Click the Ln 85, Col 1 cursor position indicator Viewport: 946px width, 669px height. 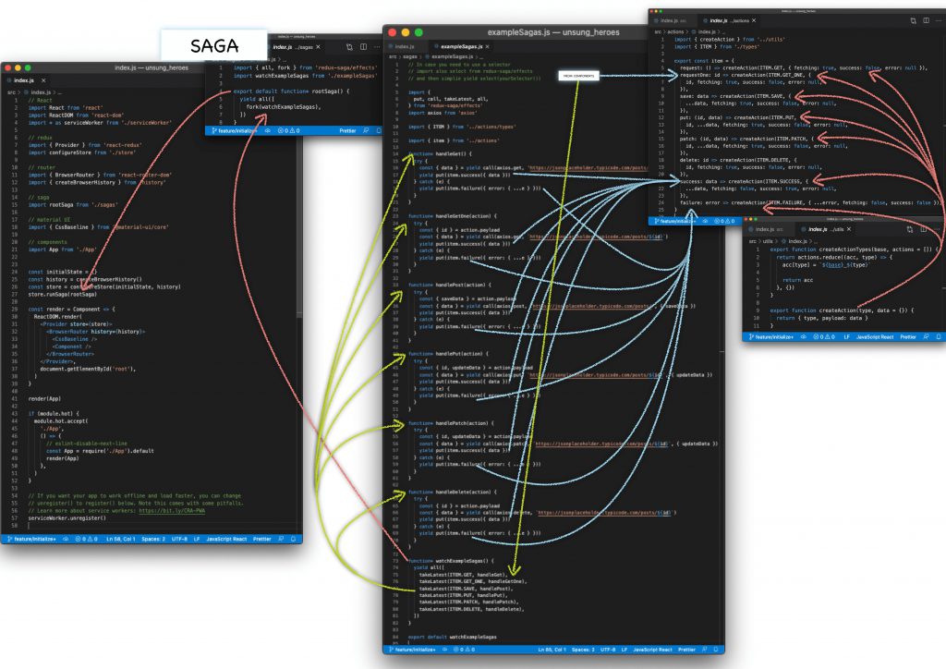tap(551, 651)
